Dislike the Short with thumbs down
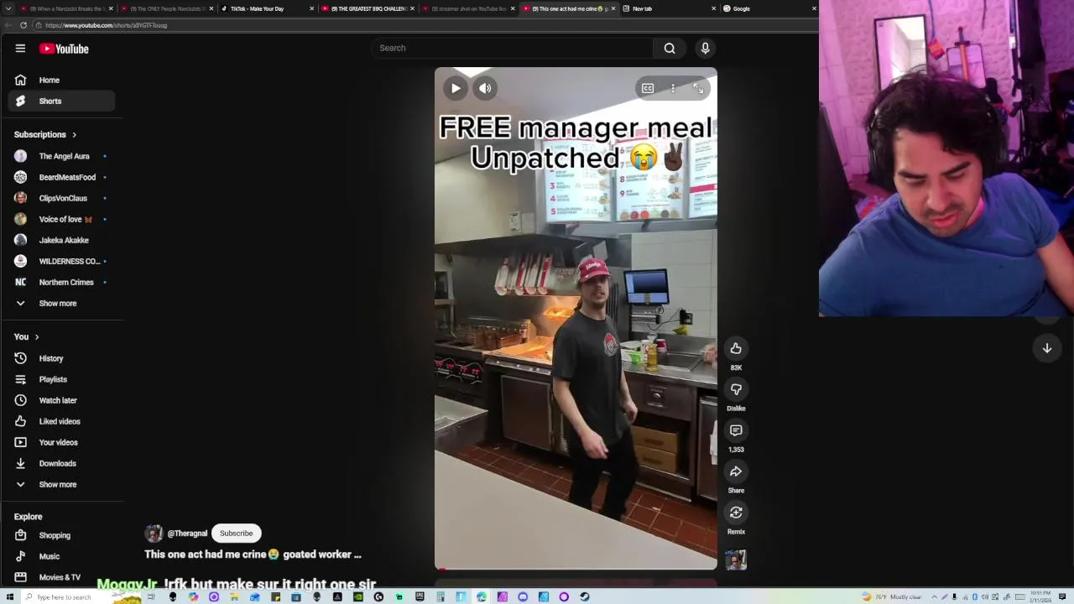The width and height of the screenshot is (1074, 604). [736, 389]
